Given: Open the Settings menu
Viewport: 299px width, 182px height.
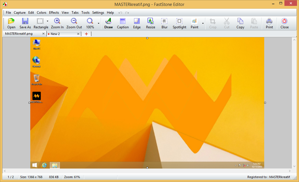Looking at the screenshot, I should (x=98, y=13).
